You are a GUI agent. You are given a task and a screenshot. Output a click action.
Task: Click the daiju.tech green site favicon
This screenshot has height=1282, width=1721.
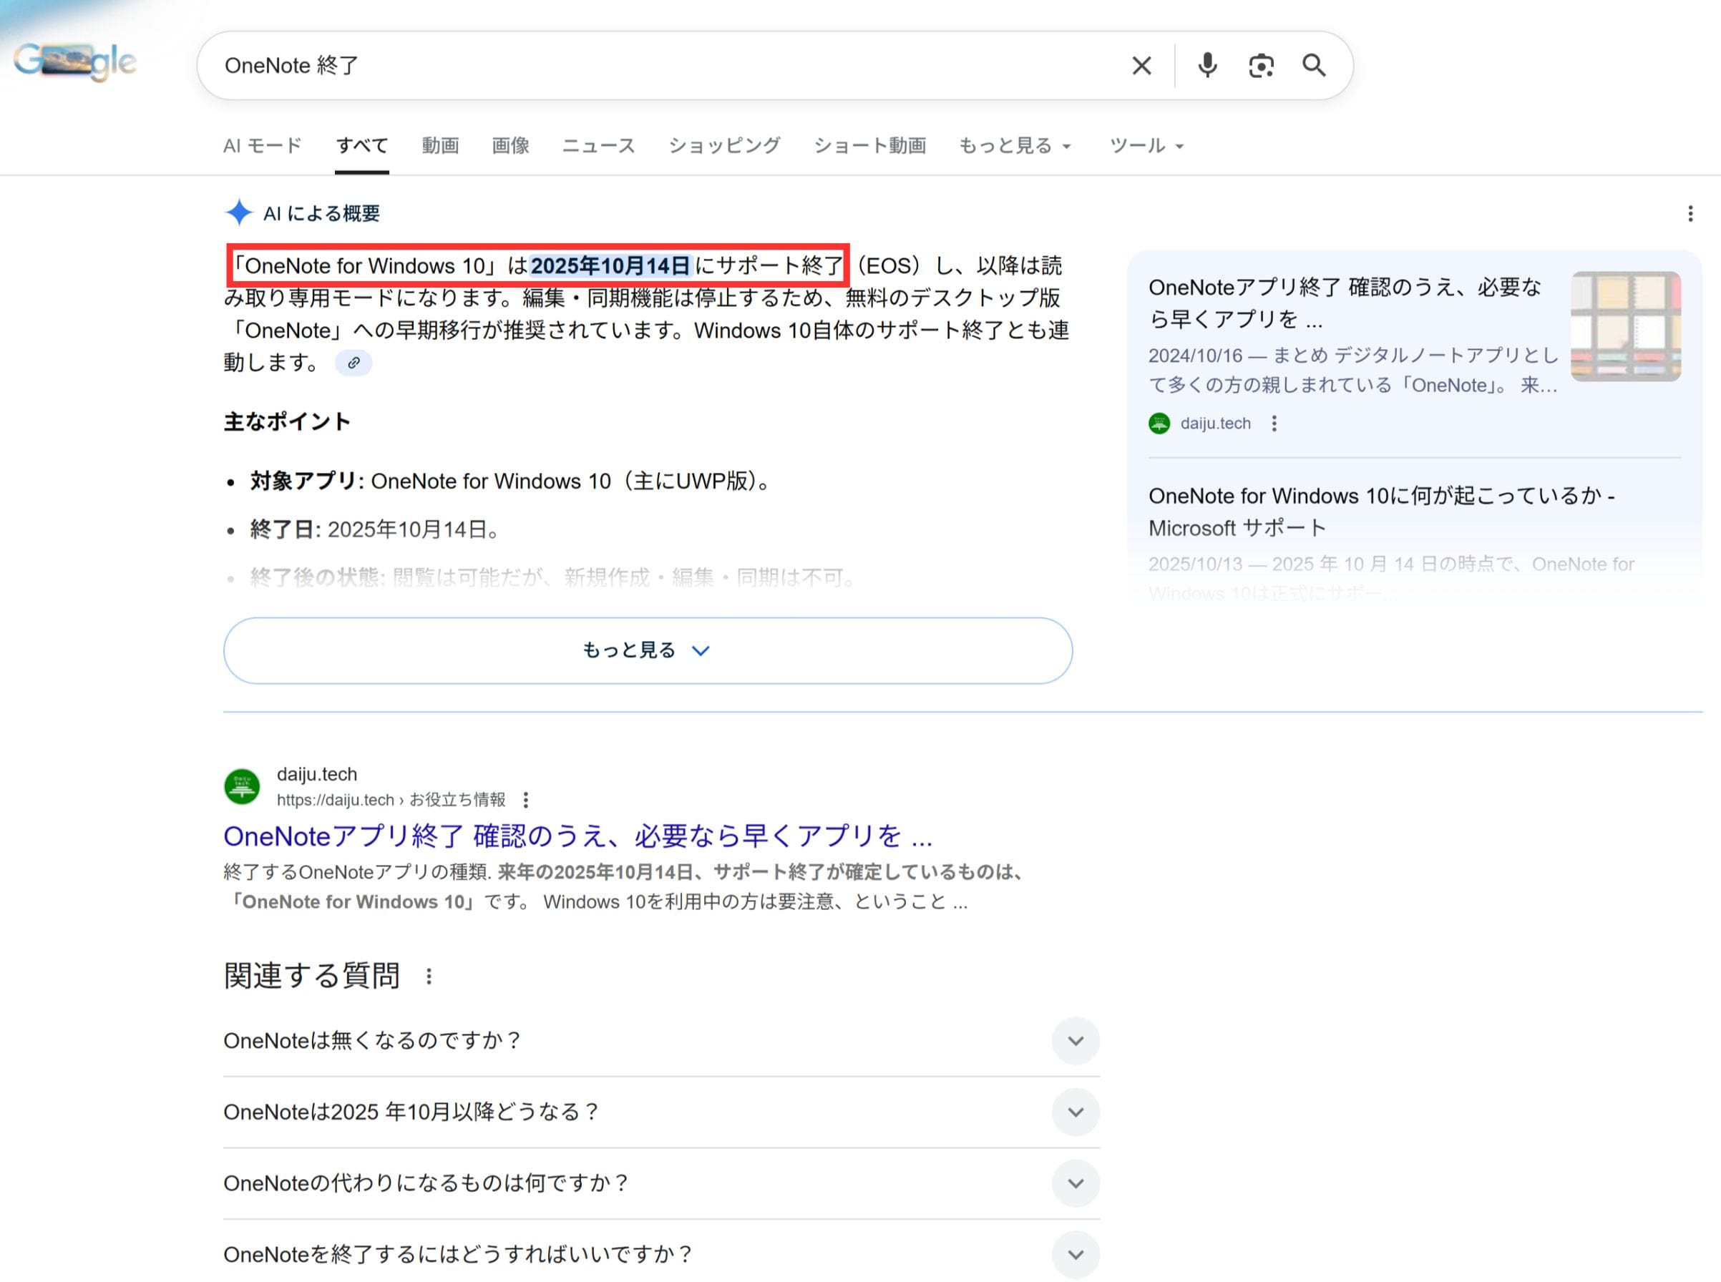241,786
